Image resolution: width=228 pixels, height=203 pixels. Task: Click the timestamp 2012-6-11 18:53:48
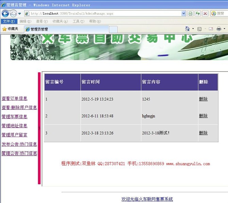click(97, 116)
